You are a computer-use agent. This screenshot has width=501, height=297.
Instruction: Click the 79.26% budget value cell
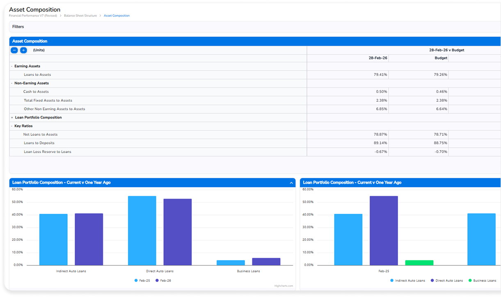pos(419,75)
